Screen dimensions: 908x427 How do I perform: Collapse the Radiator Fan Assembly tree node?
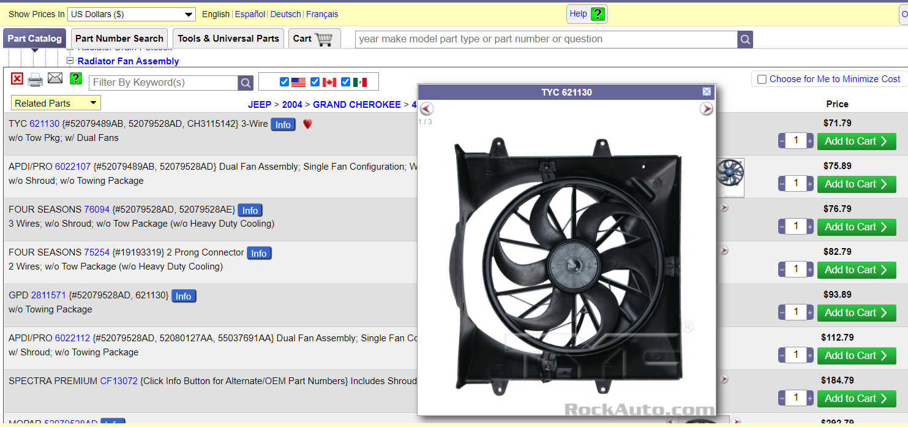(70, 61)
